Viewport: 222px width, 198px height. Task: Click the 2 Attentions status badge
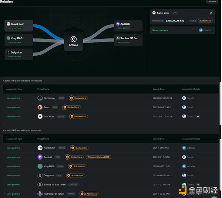(205, 21)
